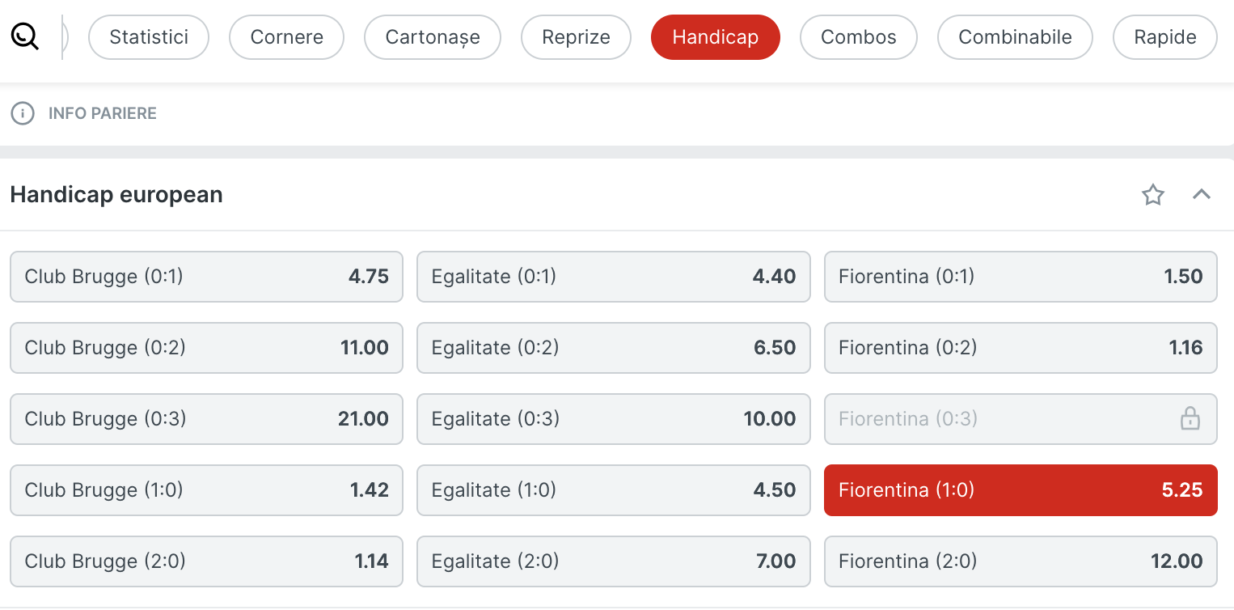Select Club Brugge (2:0) at 1.14

coord(206,561)
